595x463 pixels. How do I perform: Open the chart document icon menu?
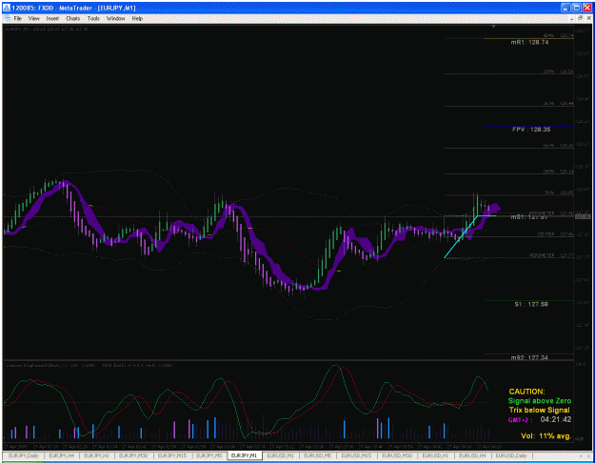pyautogui.click(x=7, y=18)
